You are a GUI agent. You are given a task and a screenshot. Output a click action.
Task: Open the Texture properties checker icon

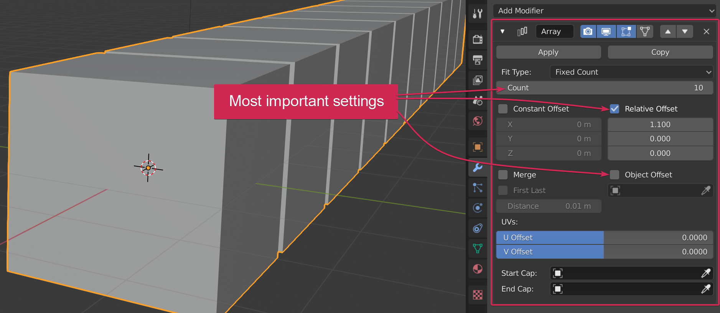click(478, 295)
